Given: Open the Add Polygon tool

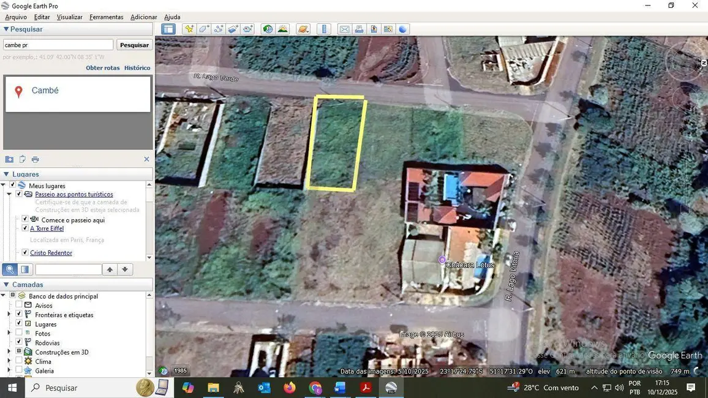Looking at the screenshot, I should click(204, 29).
